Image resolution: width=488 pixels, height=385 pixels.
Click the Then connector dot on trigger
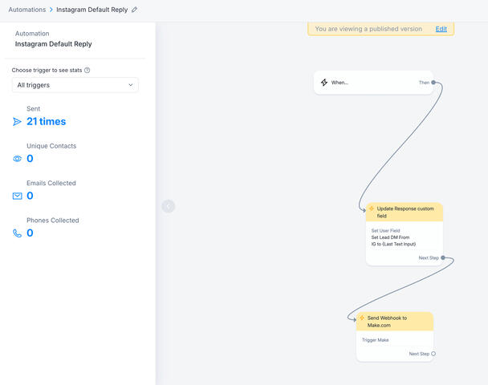[433, 83]
